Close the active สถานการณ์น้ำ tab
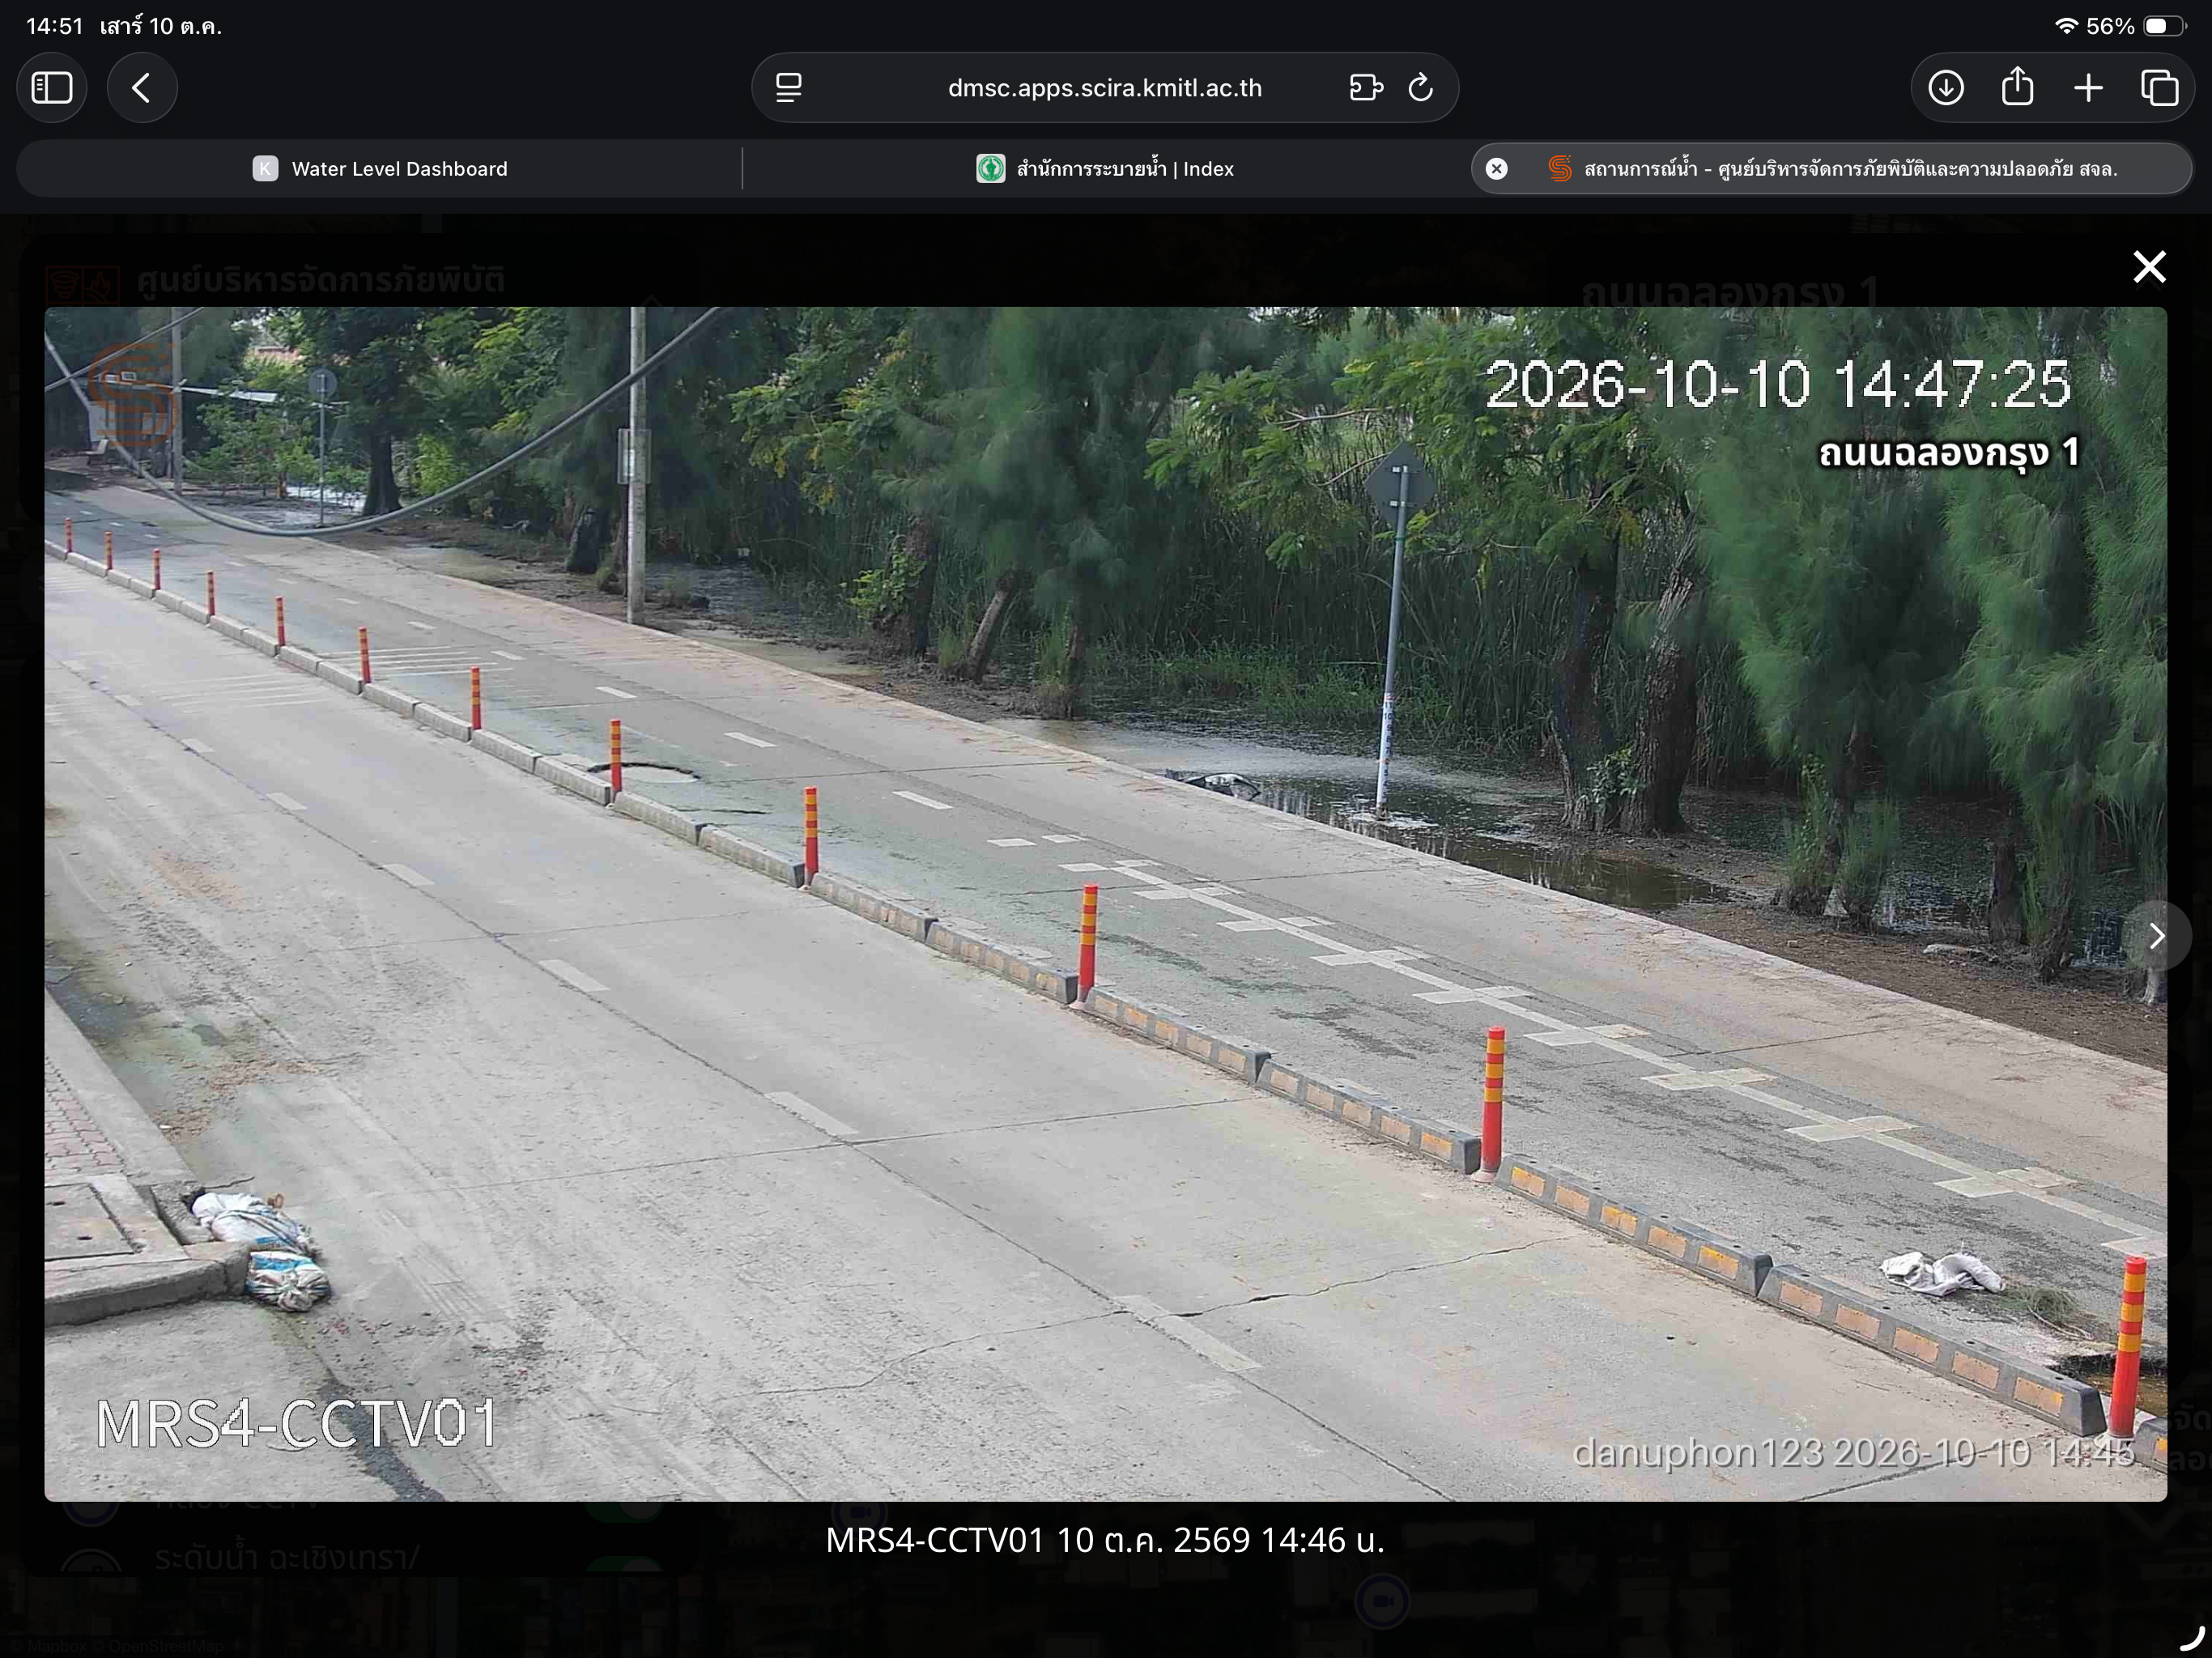2212x1658 pixels. click(1496, 169)
